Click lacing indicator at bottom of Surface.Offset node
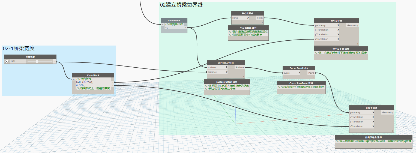The width and height of the screenshot is (416, 153). pos(243,77)
